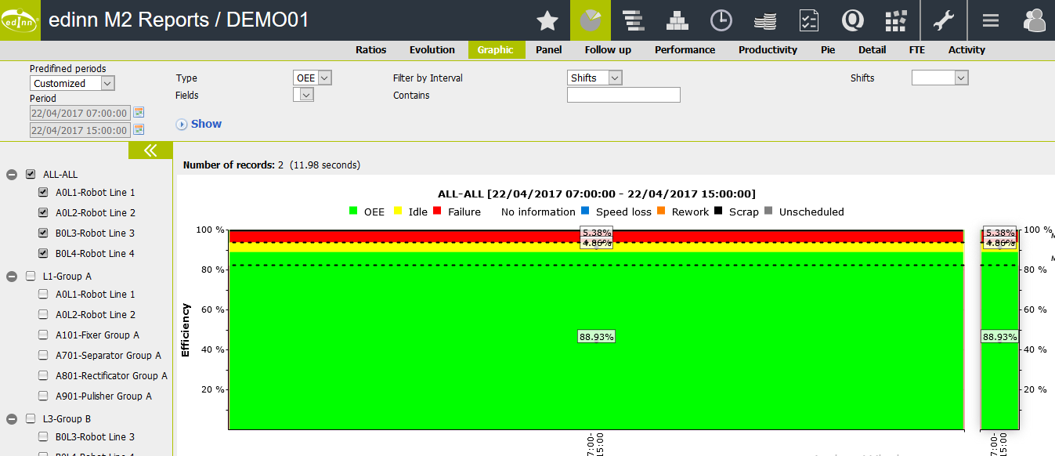
Task: Open calendar picker for start date
Action: (x=139, y=113)
